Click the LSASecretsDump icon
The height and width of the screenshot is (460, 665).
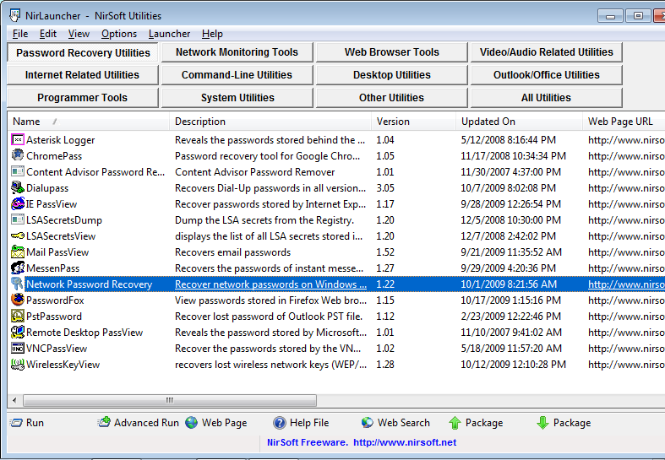click(x=18, y=219)
